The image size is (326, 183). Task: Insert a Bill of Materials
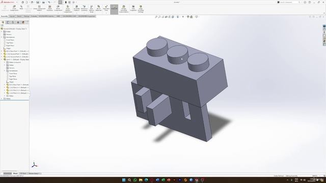pos(98,8)
